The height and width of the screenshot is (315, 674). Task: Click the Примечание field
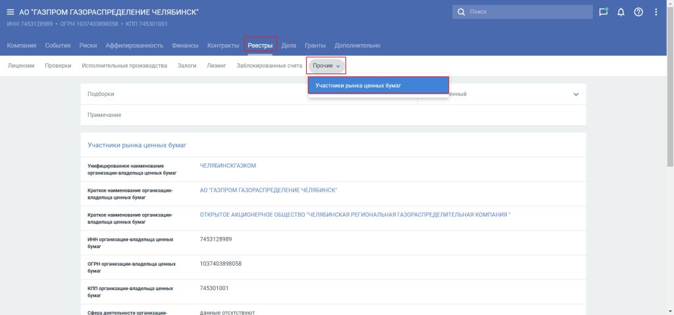pos(333,115)
